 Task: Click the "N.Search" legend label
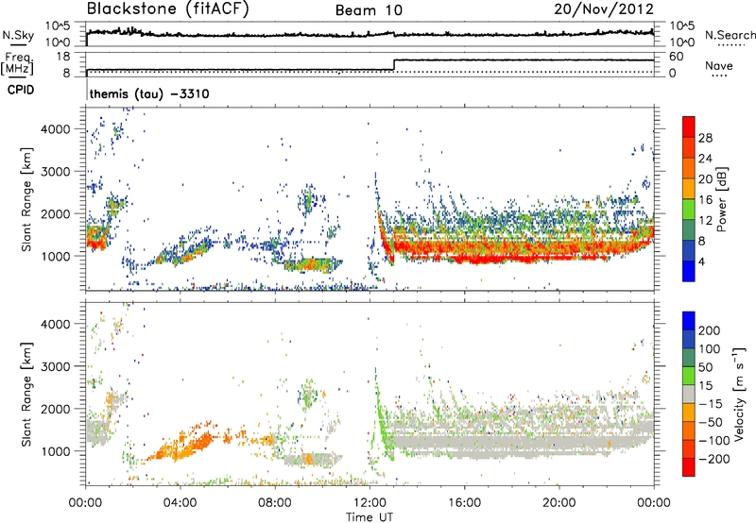click(730, 35)
